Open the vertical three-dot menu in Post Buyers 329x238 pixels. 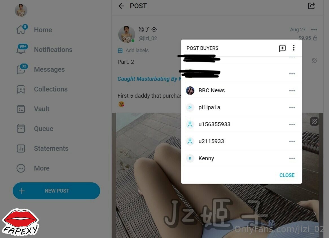294,48
